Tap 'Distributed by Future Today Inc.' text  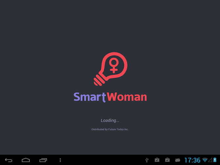point(110,129)
